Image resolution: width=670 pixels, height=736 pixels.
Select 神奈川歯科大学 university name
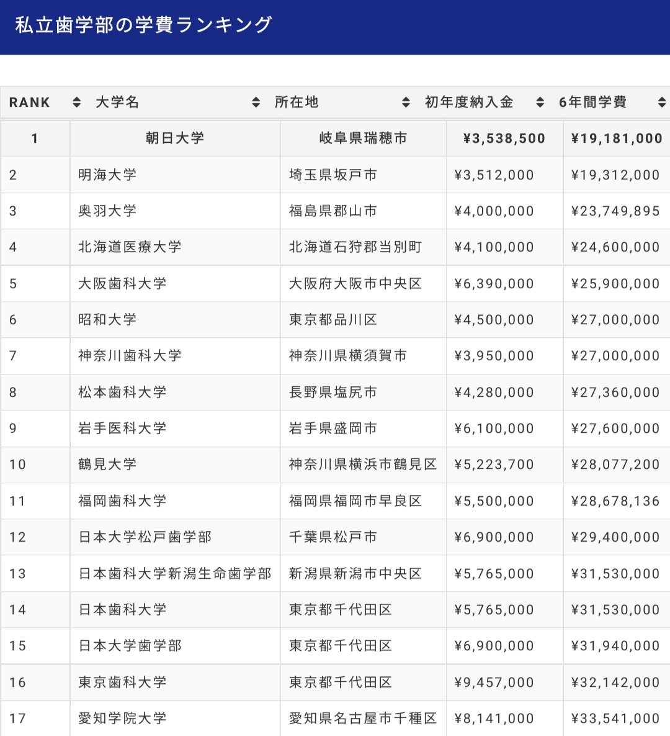(x=130, y=356)
